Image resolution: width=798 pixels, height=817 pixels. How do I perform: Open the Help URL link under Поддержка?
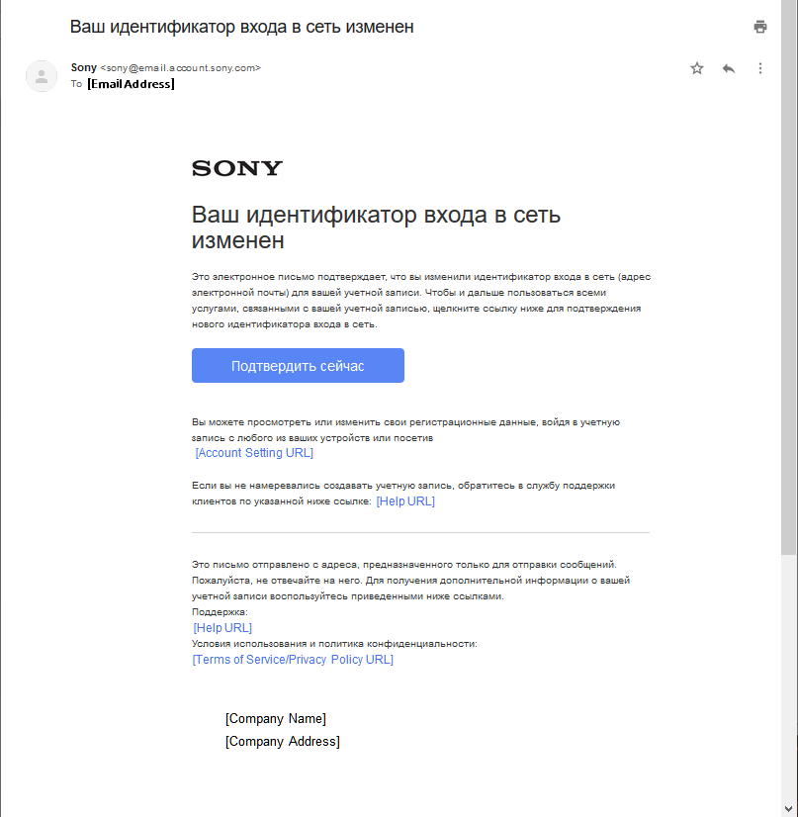tap(222, 628)
